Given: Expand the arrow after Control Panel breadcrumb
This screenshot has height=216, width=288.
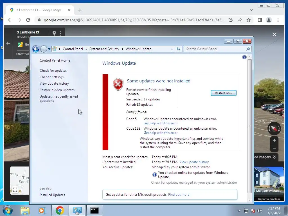Looking at the screenshot, I should (x=60, y=49).
